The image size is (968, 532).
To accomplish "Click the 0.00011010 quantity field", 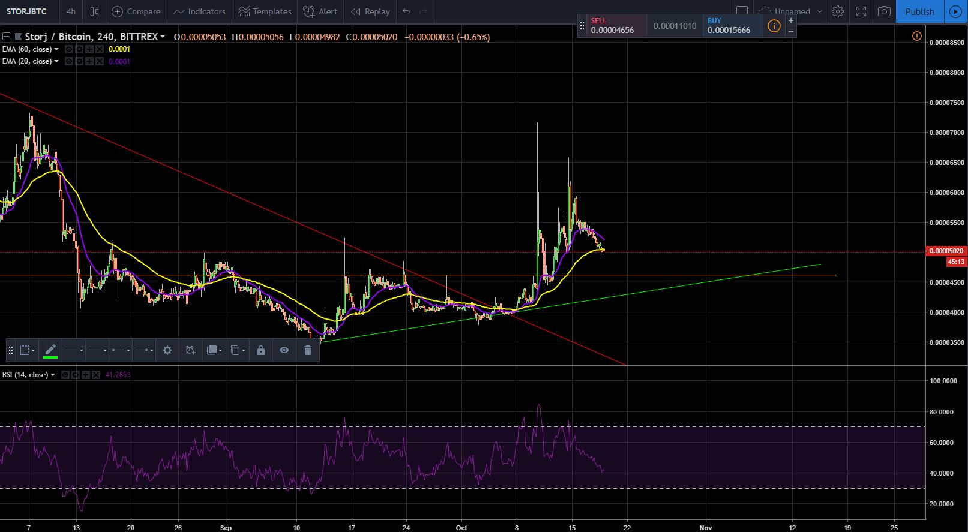I will 675,26.
